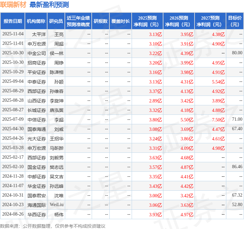Select the analyst cell 侯一林
Screen dimensions: 244x229
(x=57, y=53)
